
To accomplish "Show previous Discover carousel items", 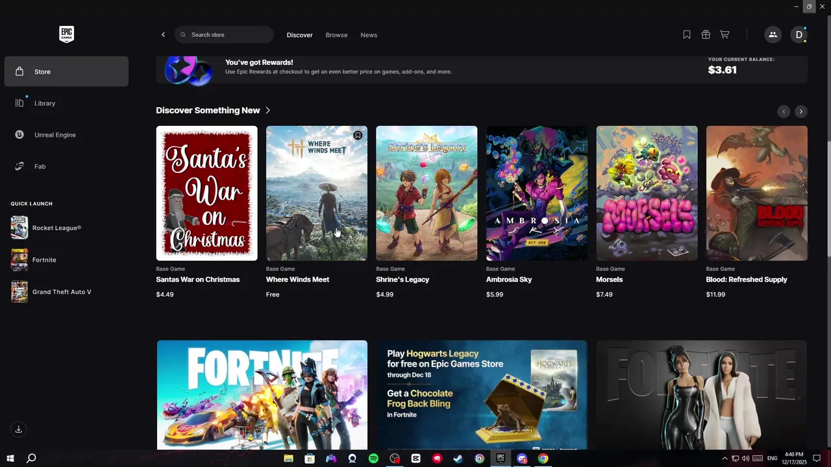I will tap(784, 112).
